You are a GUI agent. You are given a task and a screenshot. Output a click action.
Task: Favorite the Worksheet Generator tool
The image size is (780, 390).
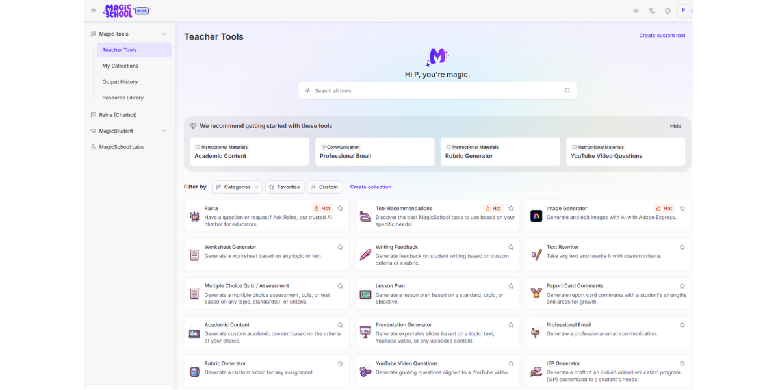pyautogui.click(x=340, y=247)
